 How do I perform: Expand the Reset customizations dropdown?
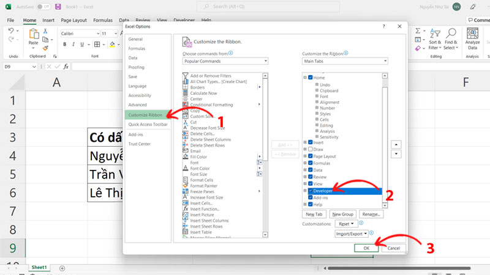pyautogui.click(x=347, y=224)
